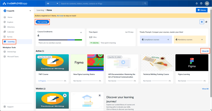Open the notifications bell
This screenshot has width=212, height=111.
197,3
